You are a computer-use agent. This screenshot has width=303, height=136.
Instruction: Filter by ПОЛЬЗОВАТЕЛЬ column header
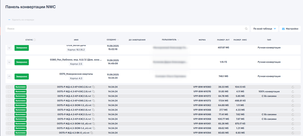170,40
